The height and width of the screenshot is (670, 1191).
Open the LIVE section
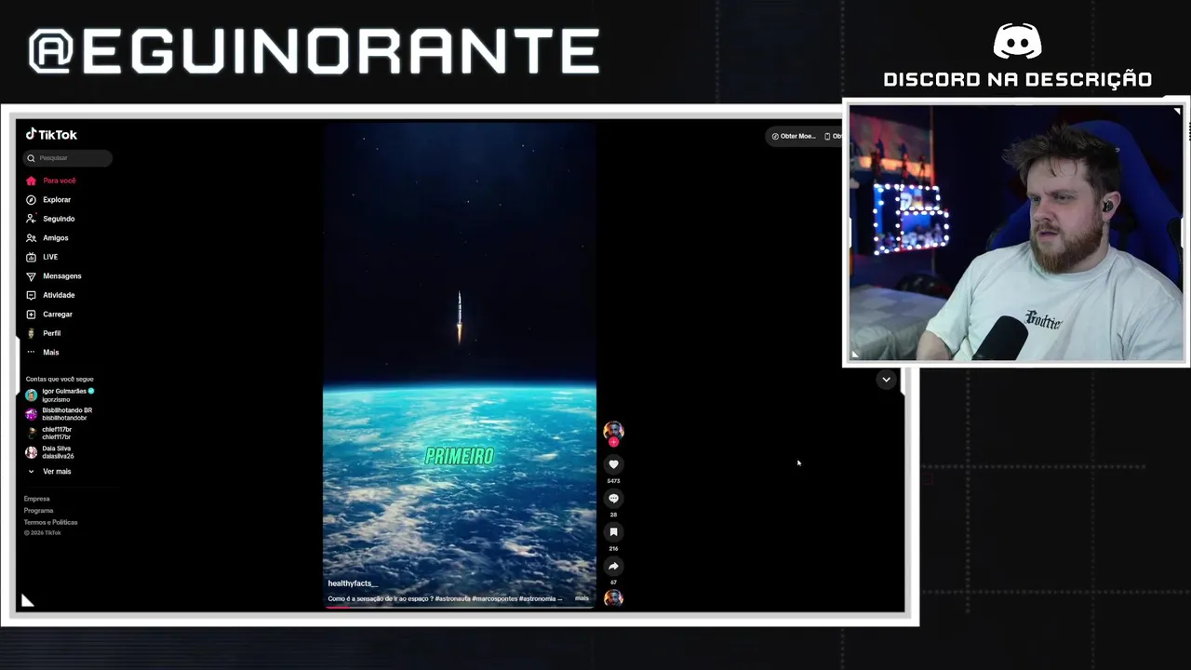tap(42, 257)
